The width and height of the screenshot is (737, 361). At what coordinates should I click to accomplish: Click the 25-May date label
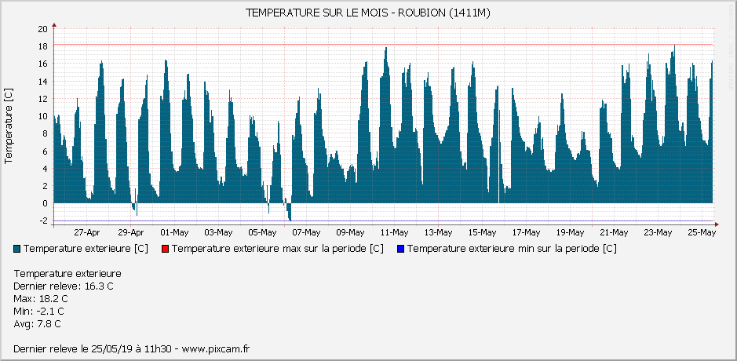(702, 232)
